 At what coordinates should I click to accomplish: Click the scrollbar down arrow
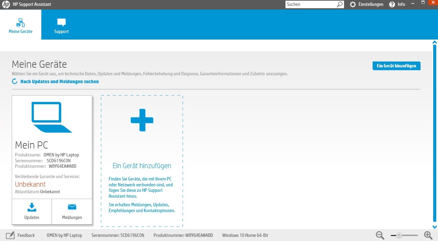(x=435, y=227)
